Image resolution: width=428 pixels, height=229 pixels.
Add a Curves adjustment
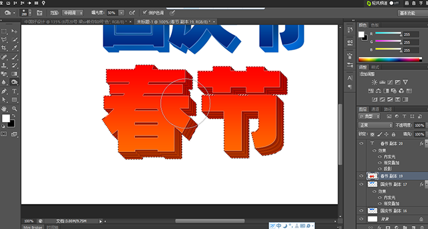point(390,82)
